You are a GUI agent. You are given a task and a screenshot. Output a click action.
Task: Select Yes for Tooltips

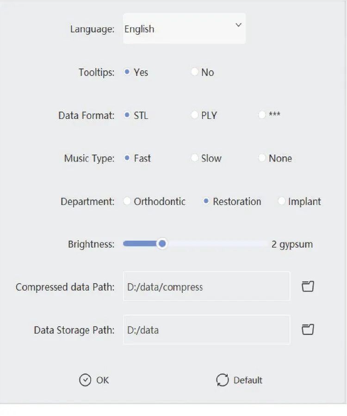(x=127, y=72)
